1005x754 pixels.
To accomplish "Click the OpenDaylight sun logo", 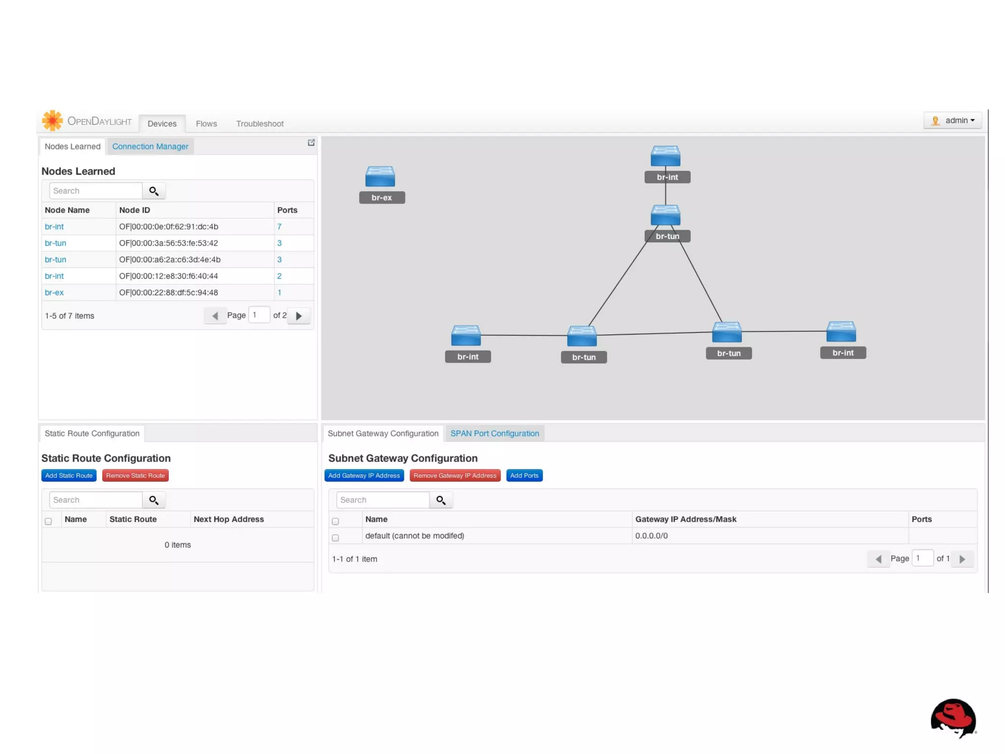I will point(52,121).
